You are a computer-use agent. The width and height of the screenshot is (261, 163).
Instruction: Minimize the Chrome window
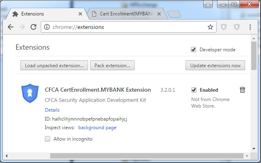pos(223,4)
